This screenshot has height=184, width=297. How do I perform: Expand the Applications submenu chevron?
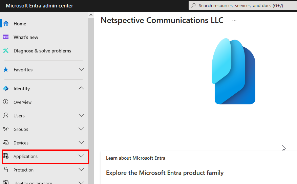pos(81,156)
